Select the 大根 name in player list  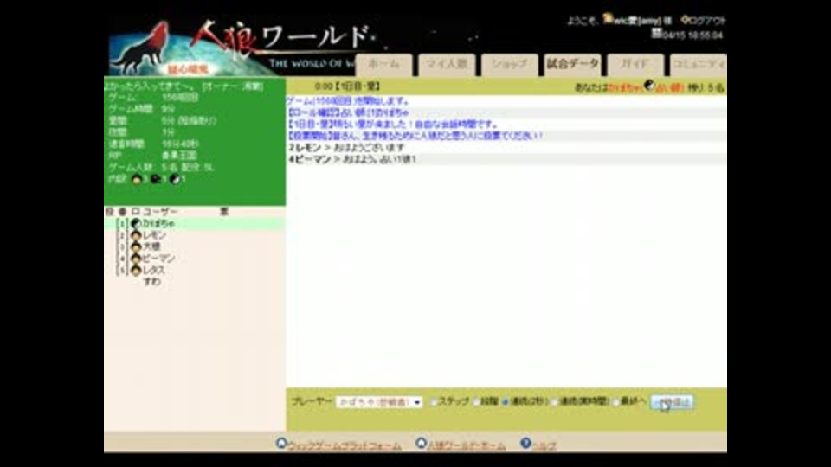[x=151, y=247]
